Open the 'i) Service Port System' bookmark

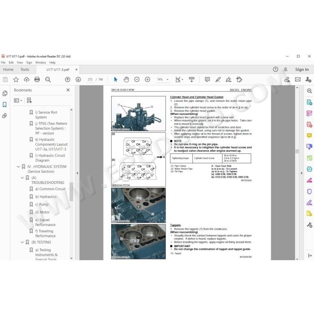[46, 115]
